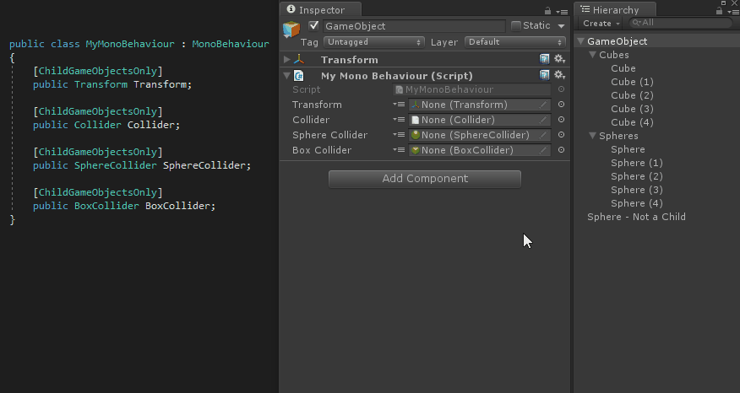Enable the Static checkbox
Viewport: 740px width, 393px height.
[x=516, y=26]
